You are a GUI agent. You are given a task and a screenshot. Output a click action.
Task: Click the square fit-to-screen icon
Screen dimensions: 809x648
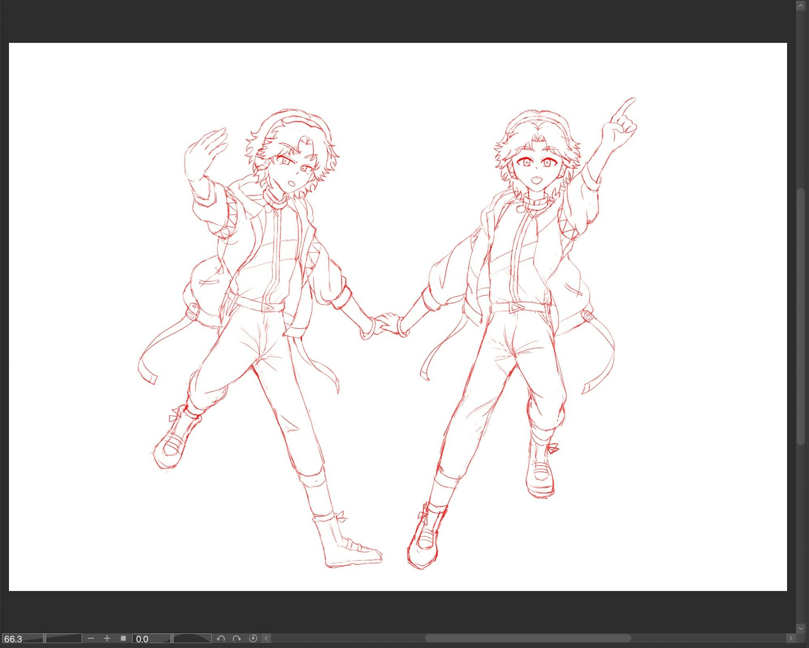[123, 638]
